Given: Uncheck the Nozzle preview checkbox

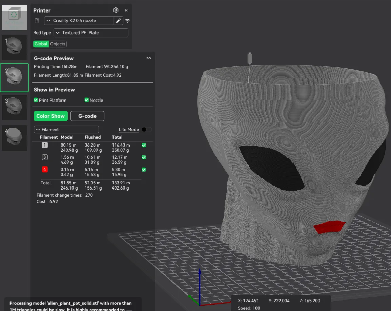Looking at the screenshot, I should 87,100.
